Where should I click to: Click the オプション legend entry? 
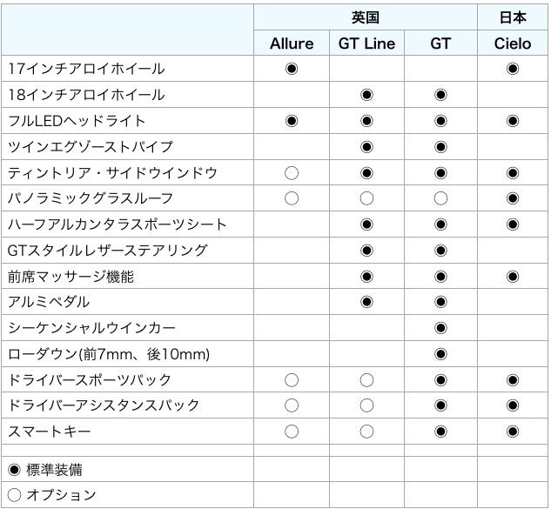(51, 495)
